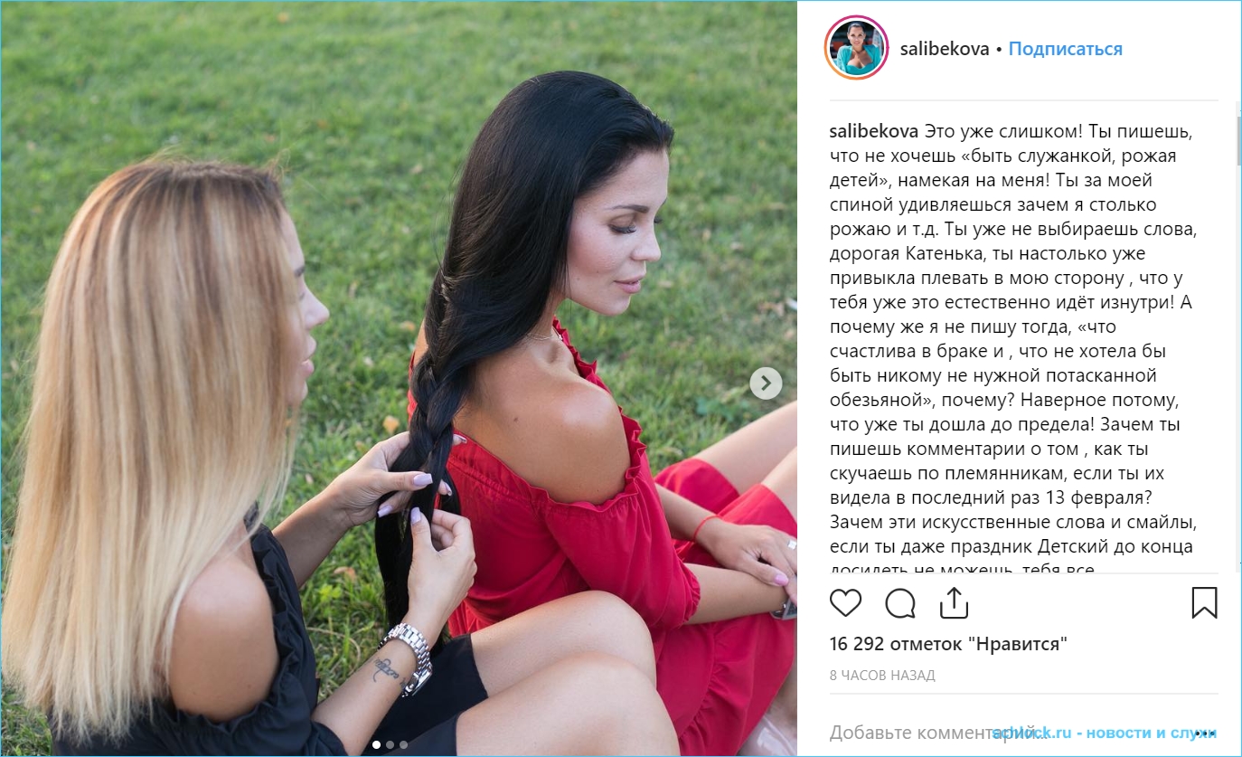Advance to the next photo with arrow
Image resolution: width=1242 pixels, height=757 pixels.
766,383
